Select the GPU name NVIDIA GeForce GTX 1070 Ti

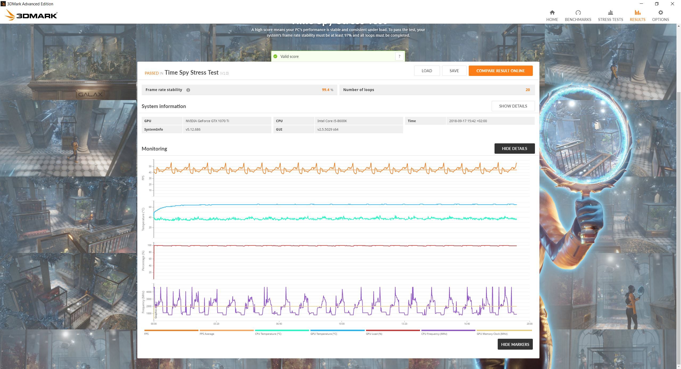207,121
